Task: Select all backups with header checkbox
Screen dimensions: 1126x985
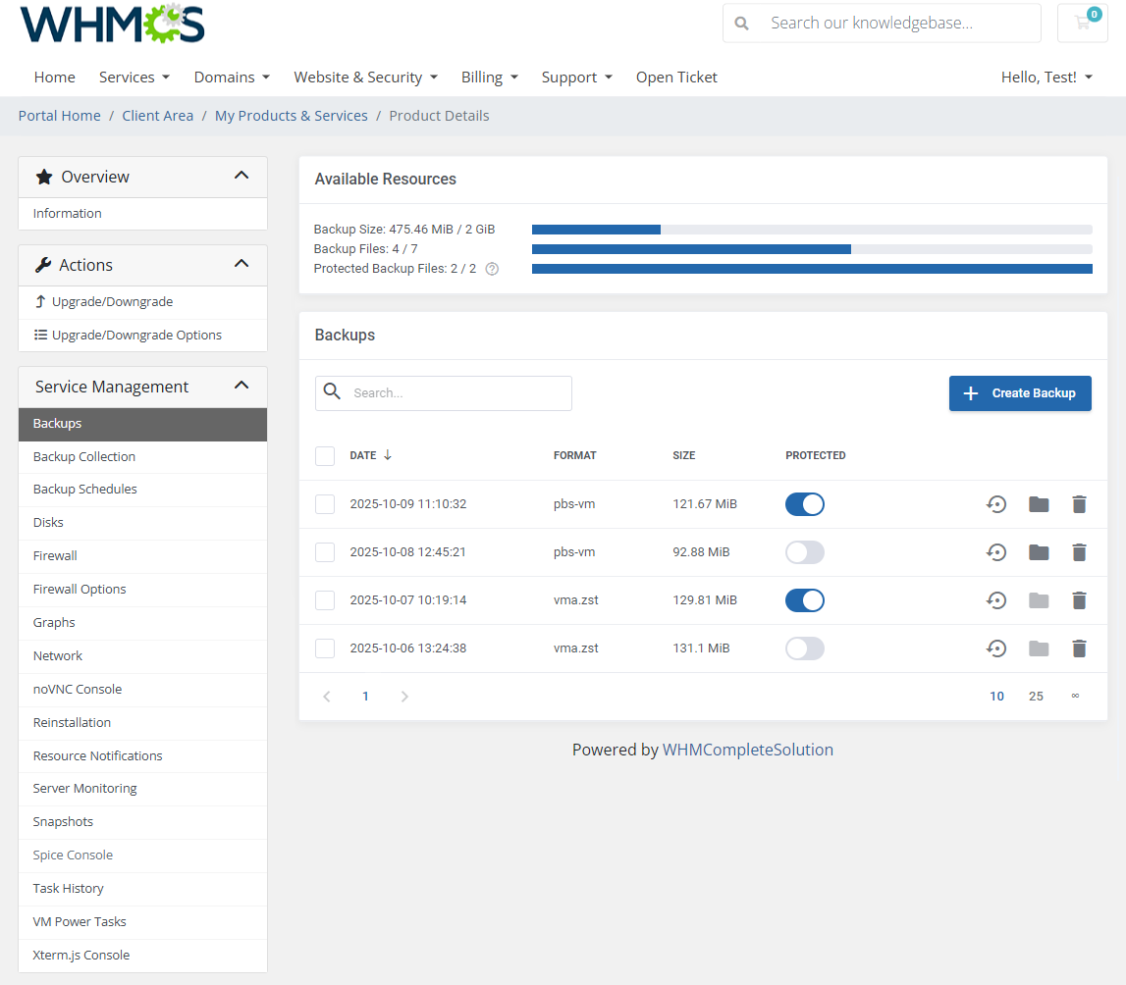Action: [x=325, y=456]
